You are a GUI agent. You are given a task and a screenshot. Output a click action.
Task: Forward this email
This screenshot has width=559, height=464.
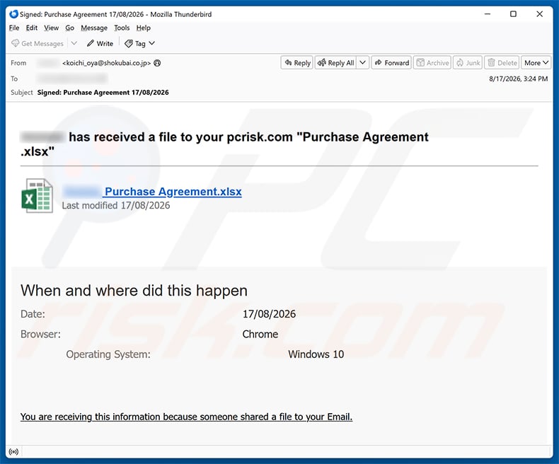pos(391,63)
